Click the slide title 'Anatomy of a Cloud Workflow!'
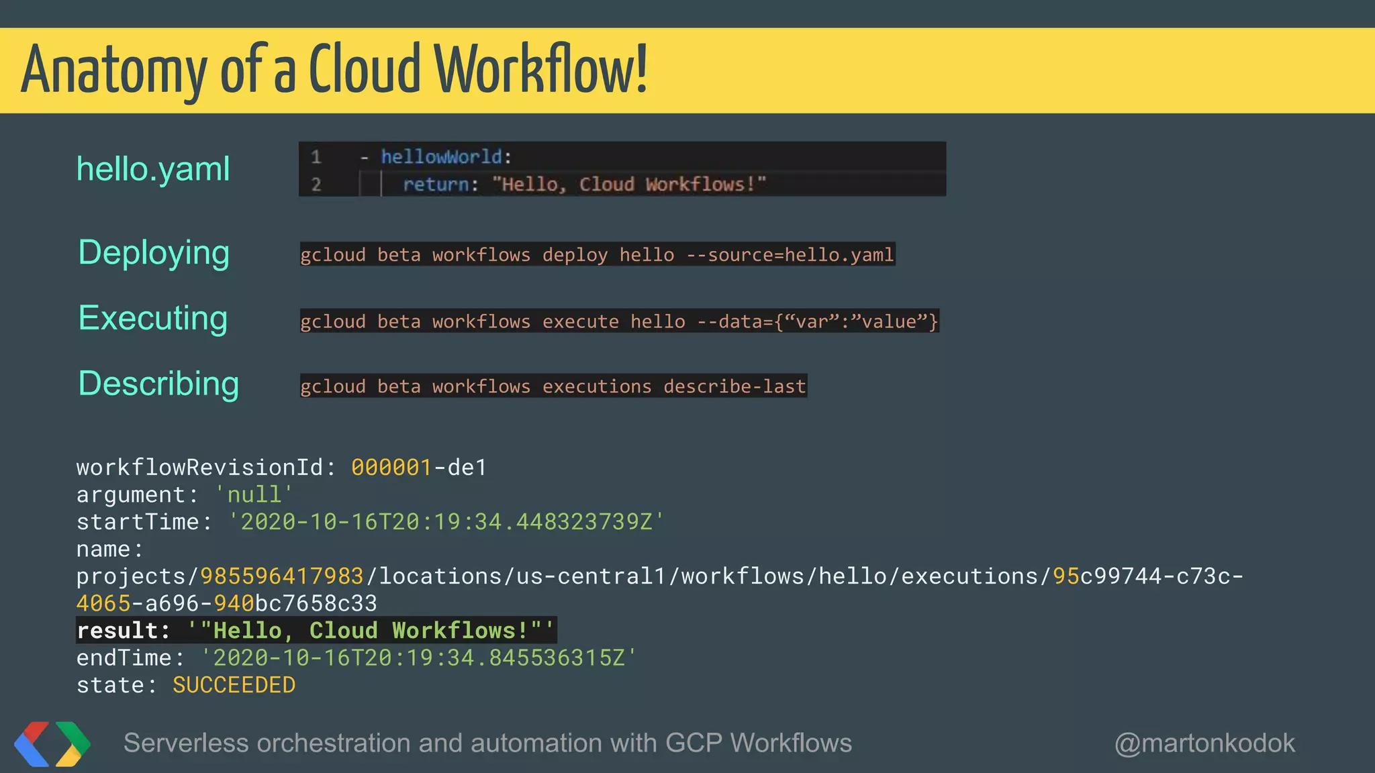The image size is (1375, 773). [334, 70]
